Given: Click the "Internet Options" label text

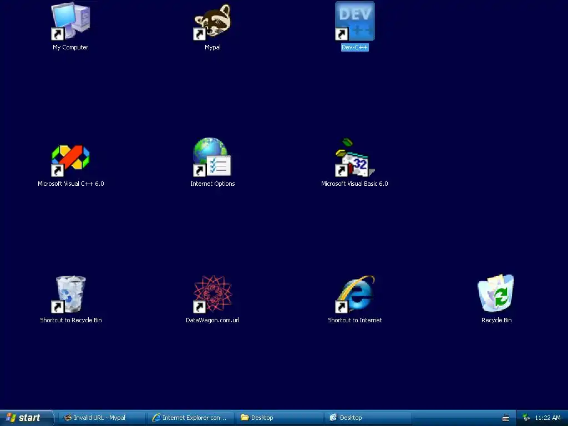Looking at the screenshot, I should click(x=212, y=184).
